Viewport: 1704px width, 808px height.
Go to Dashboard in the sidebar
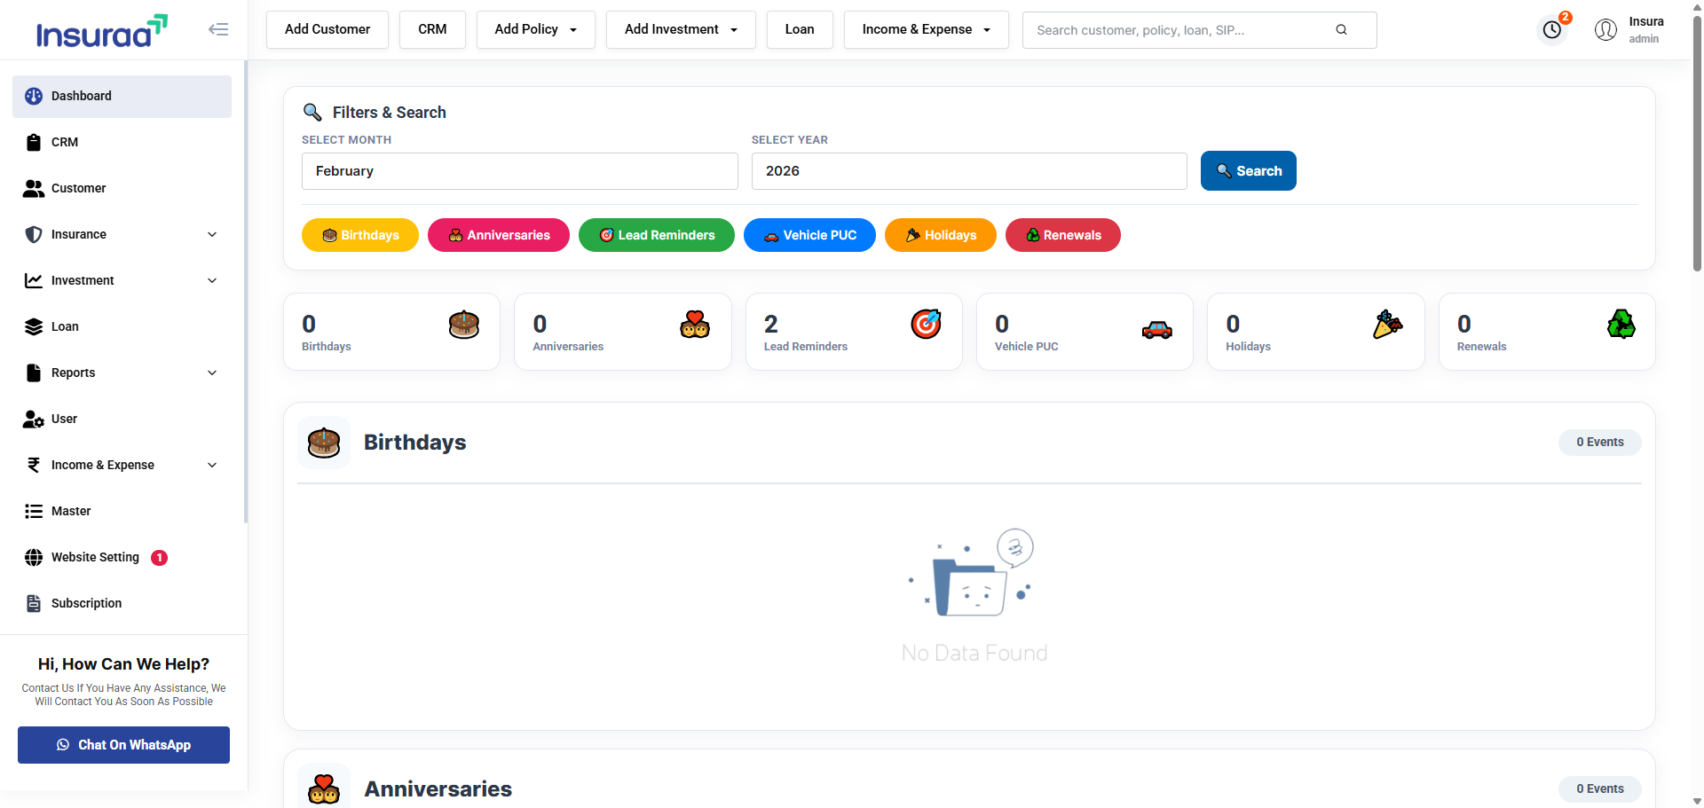pyautogui.click(x=122, y=96)
